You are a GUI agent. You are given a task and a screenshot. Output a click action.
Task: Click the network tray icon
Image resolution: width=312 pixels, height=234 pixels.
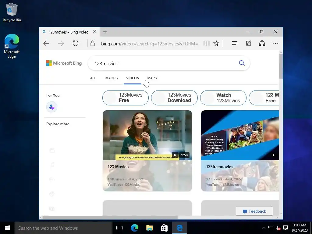(271, 228)
